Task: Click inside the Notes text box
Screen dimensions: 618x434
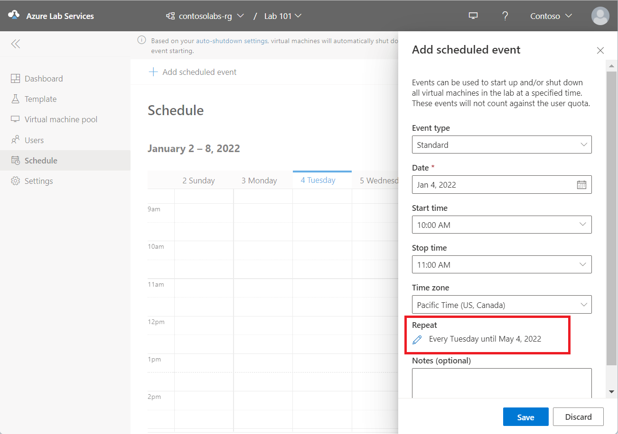Action: [502, 383]
